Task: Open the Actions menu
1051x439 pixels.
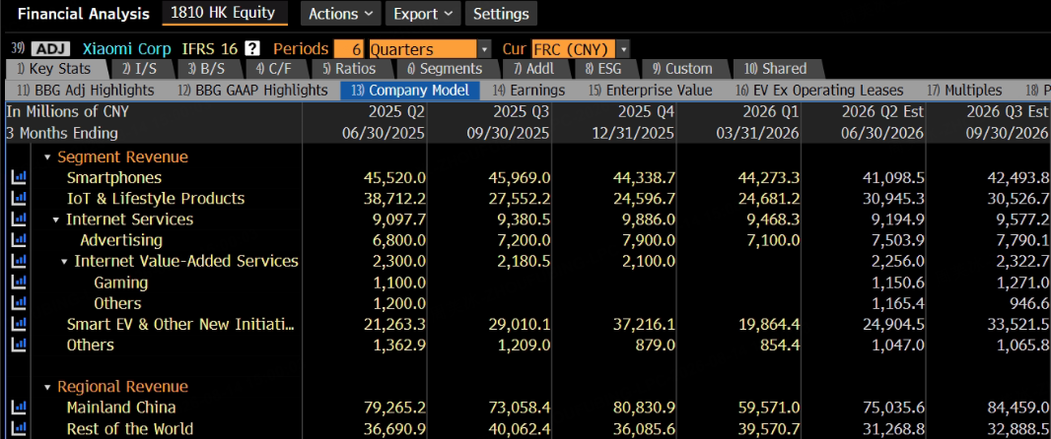Action: [x=340, y=14]
